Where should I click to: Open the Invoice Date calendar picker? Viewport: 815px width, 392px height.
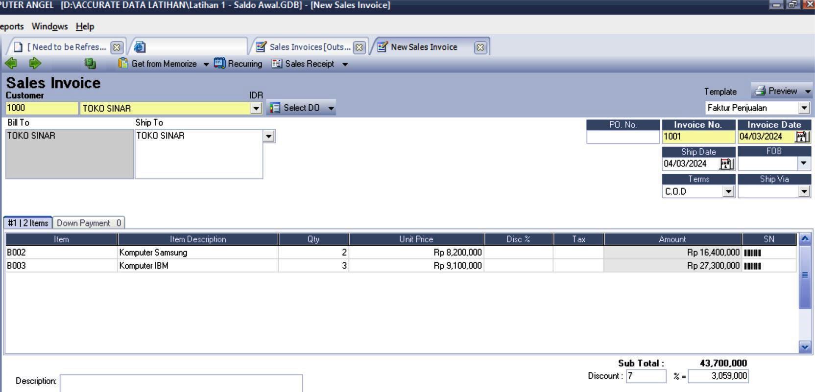click(x=802, y=137)
